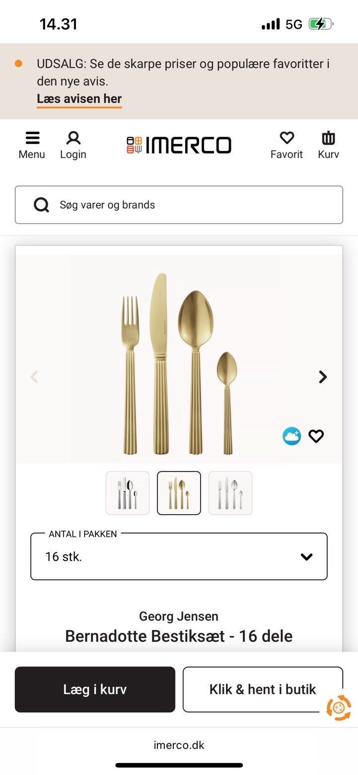The width and height of the screenshot is (358, 775).
Task: Select the black cutlery thumbnail
Action: click(128, 493)
